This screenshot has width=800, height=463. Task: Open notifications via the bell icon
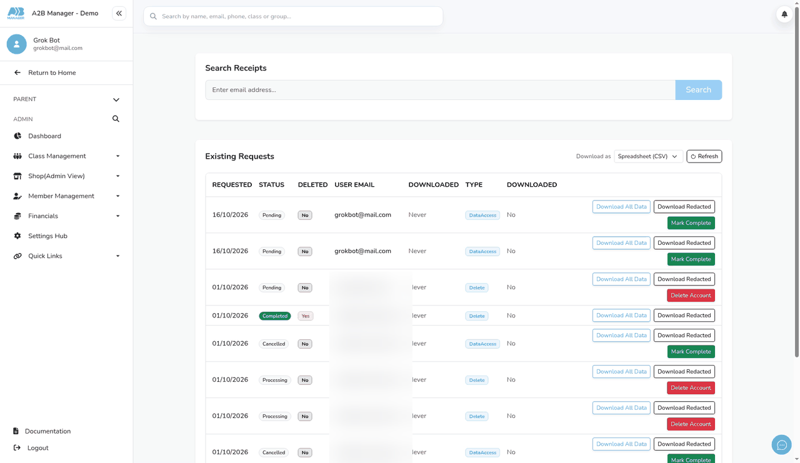coord(784,14)
